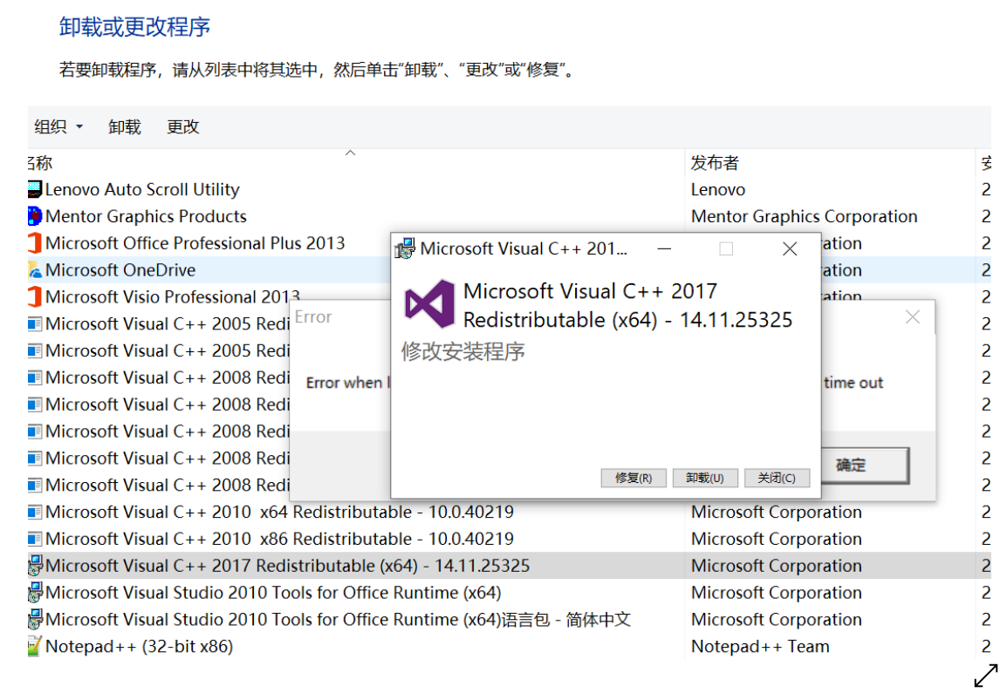The image size is (1007, 700).
Task: Click the installer icon in the Visual C++ dialog title bar
Action: click(405, 248)
